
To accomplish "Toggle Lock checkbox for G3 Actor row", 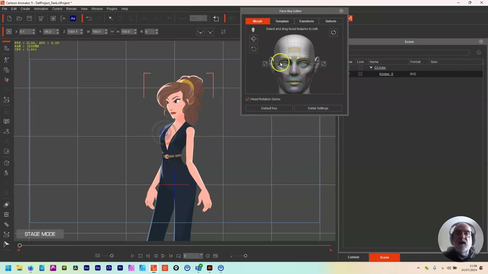I will click(360, 68).
